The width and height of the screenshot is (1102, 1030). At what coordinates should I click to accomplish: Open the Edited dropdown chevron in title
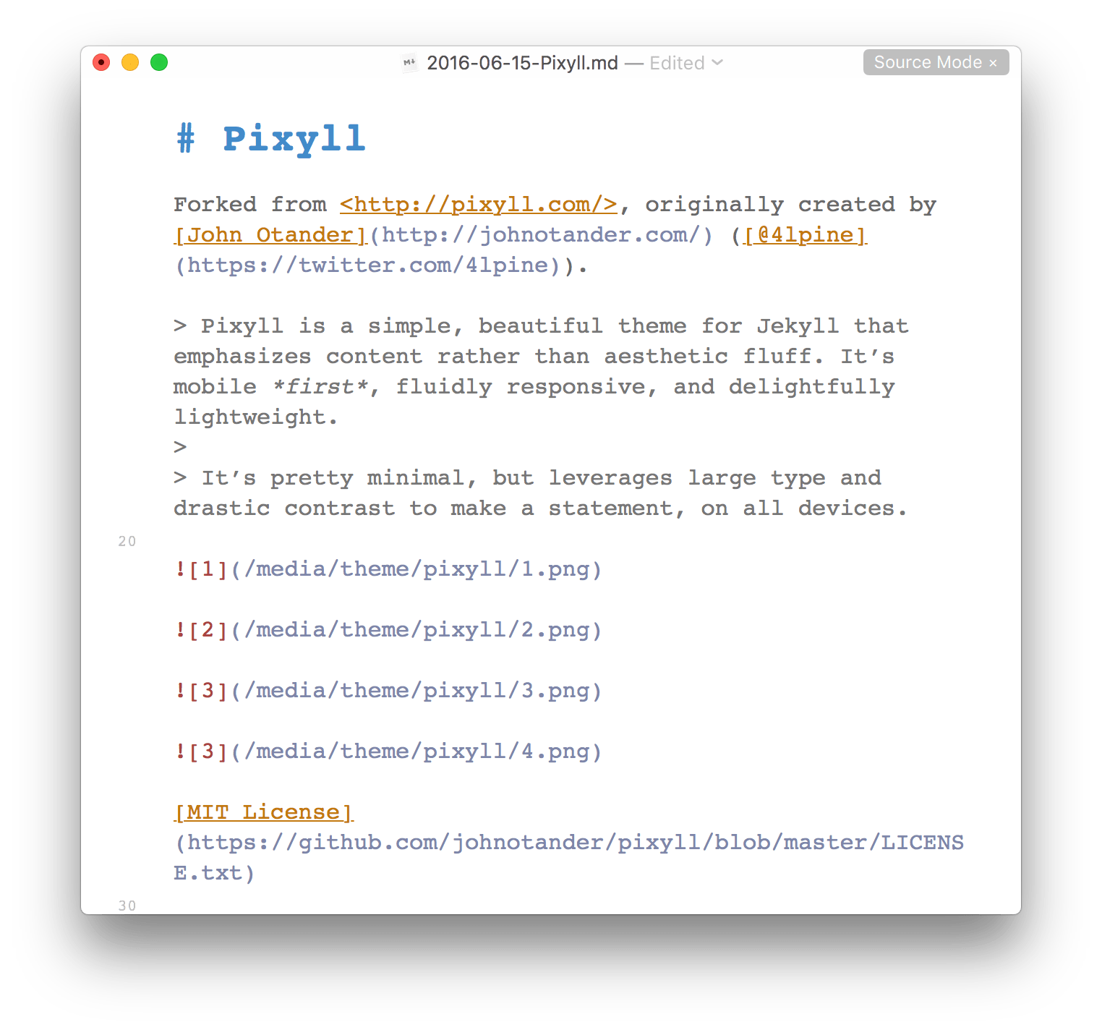point(717,63)
